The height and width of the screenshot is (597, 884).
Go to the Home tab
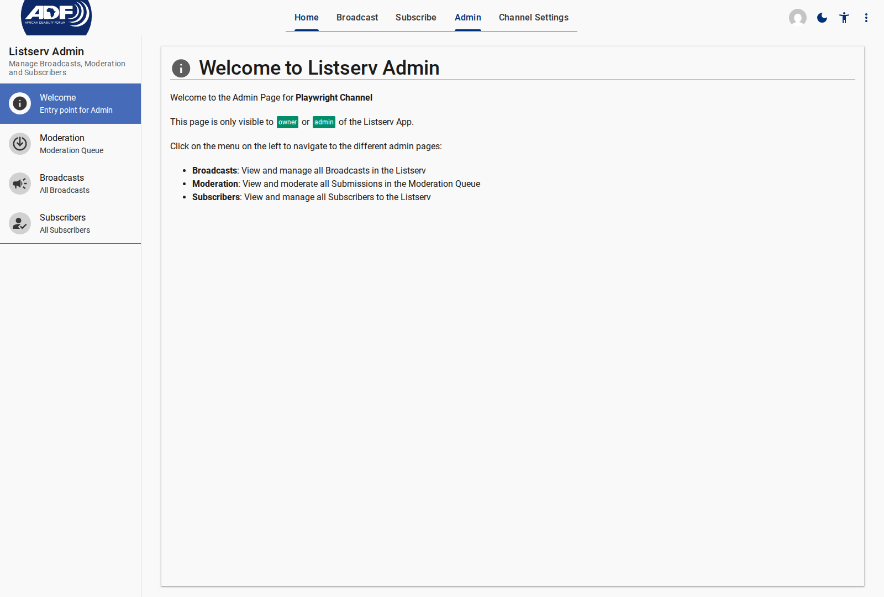pyautogui.click(x=307, y=18)
